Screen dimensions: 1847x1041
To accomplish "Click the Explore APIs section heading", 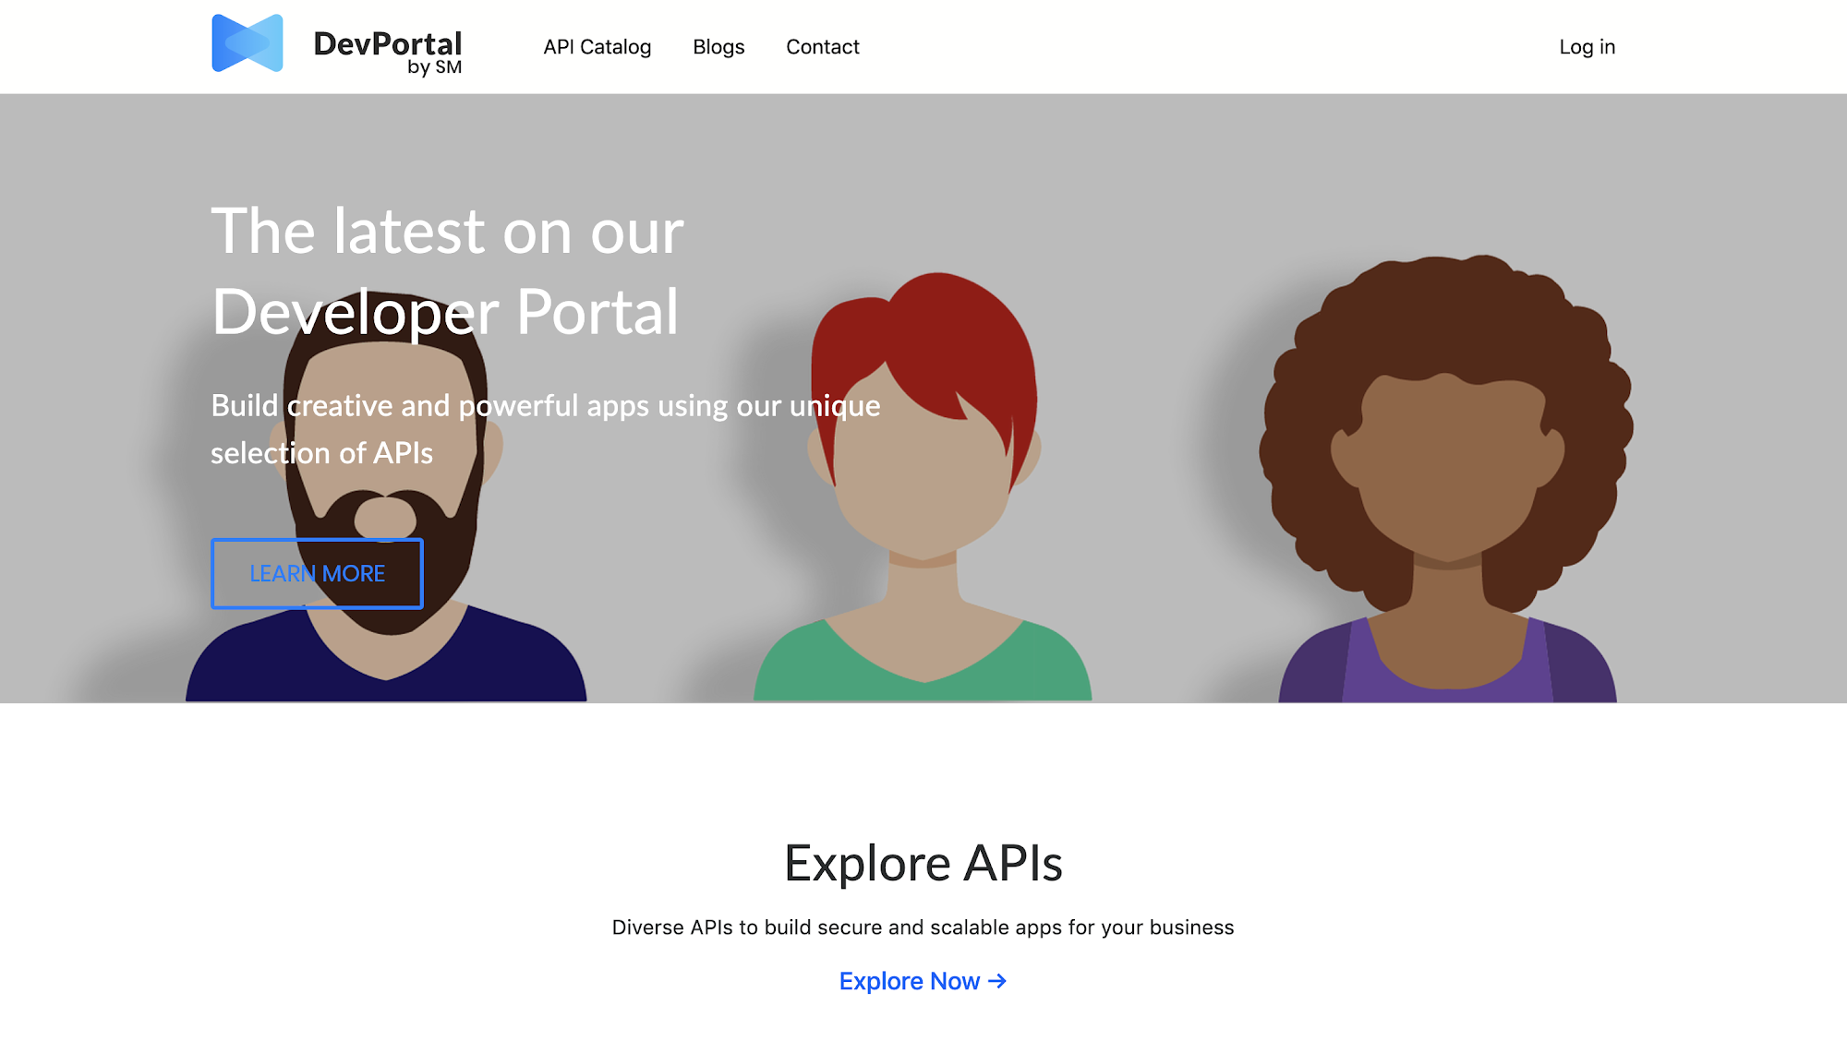I will tap(923, 864).
